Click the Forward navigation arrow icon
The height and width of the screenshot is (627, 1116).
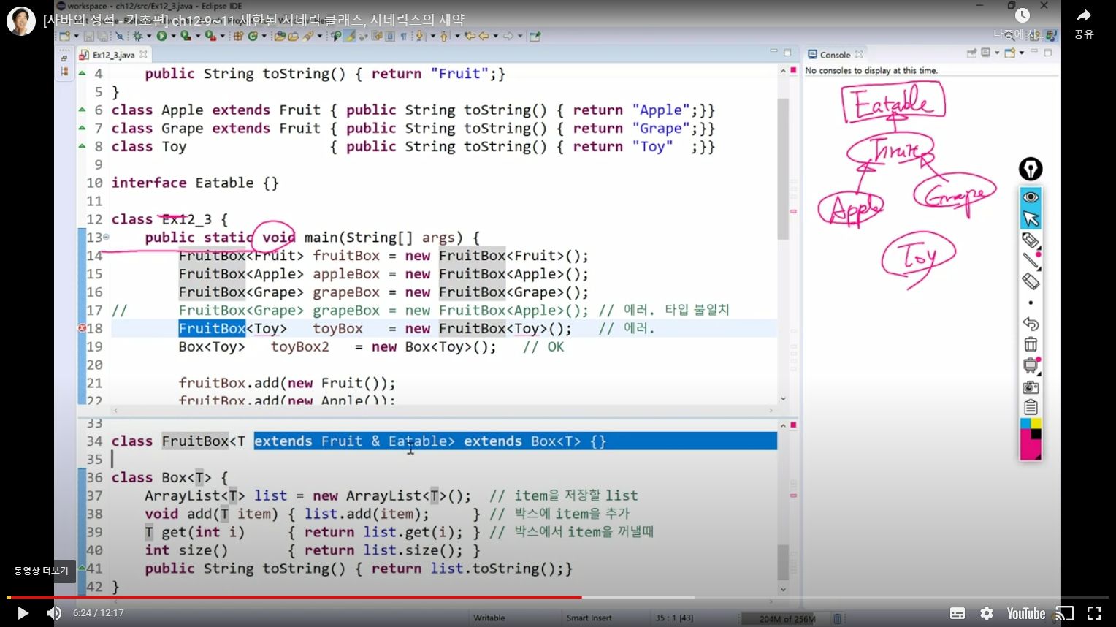pos(508,36)
